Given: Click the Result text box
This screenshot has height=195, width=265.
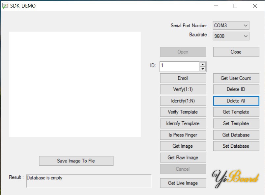Looking at the screenshot, I should 89,181.
